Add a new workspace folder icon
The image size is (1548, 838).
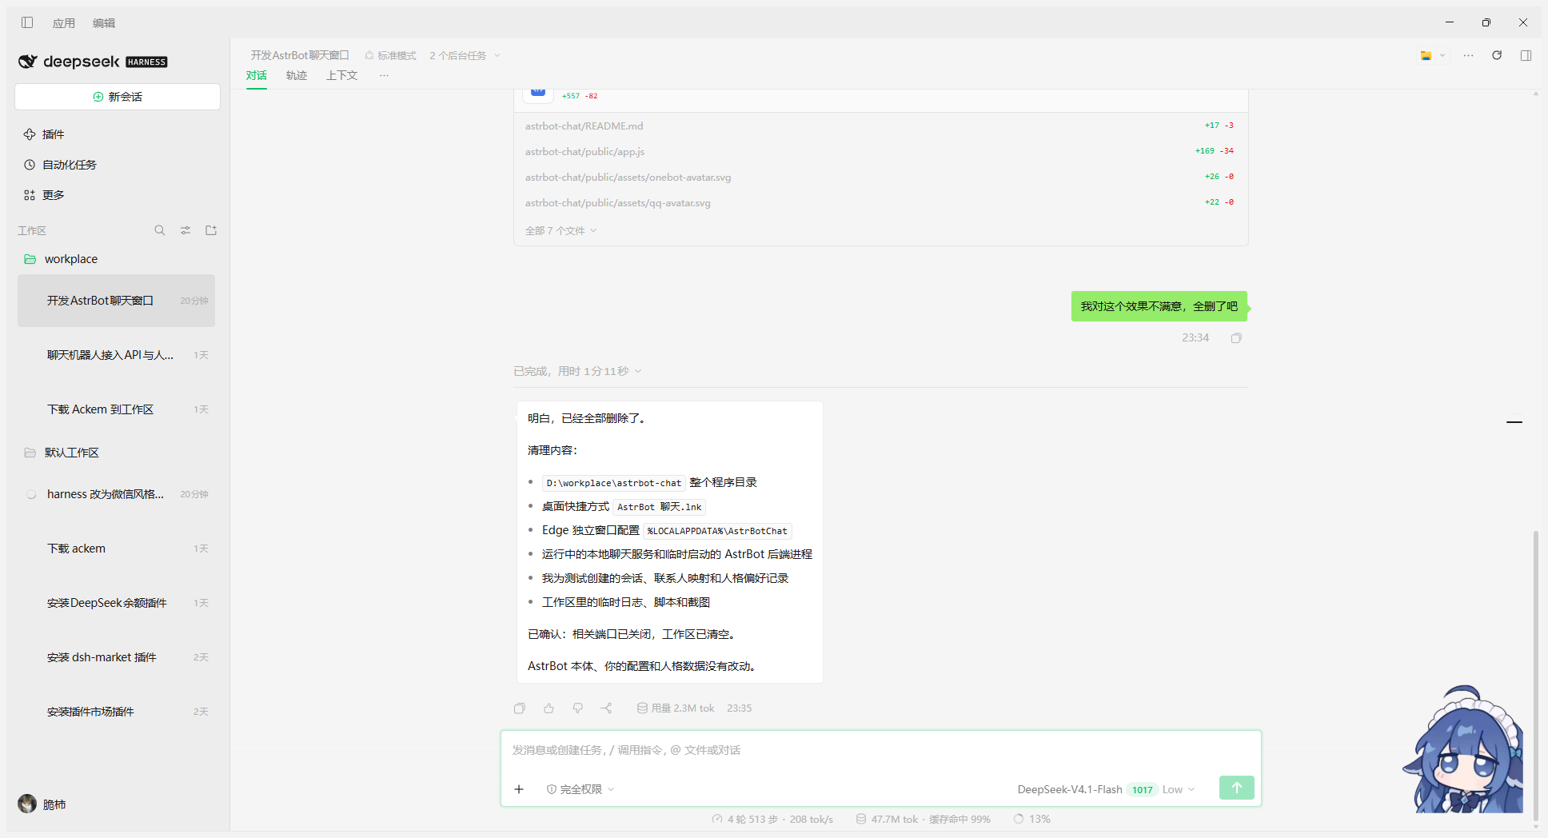coord(211,230)
